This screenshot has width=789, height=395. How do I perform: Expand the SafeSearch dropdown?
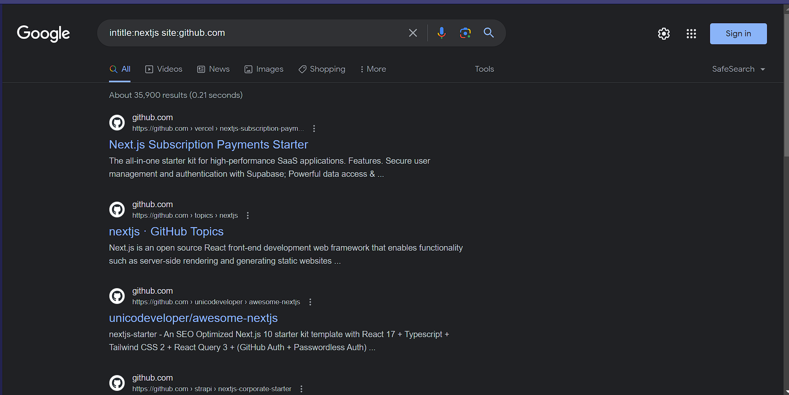738,69
